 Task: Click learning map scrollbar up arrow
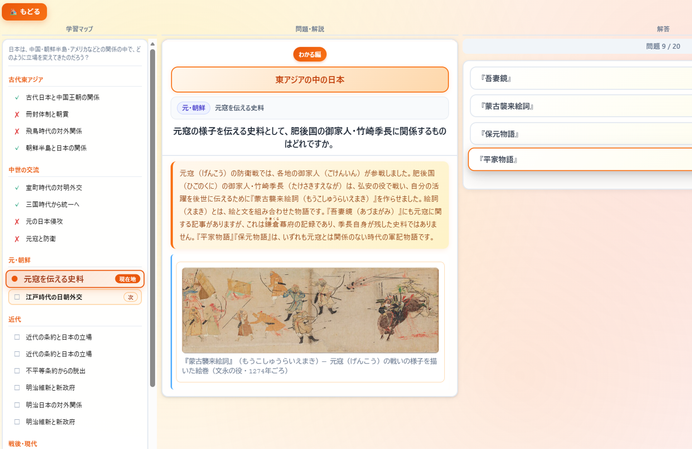[153, 44]
